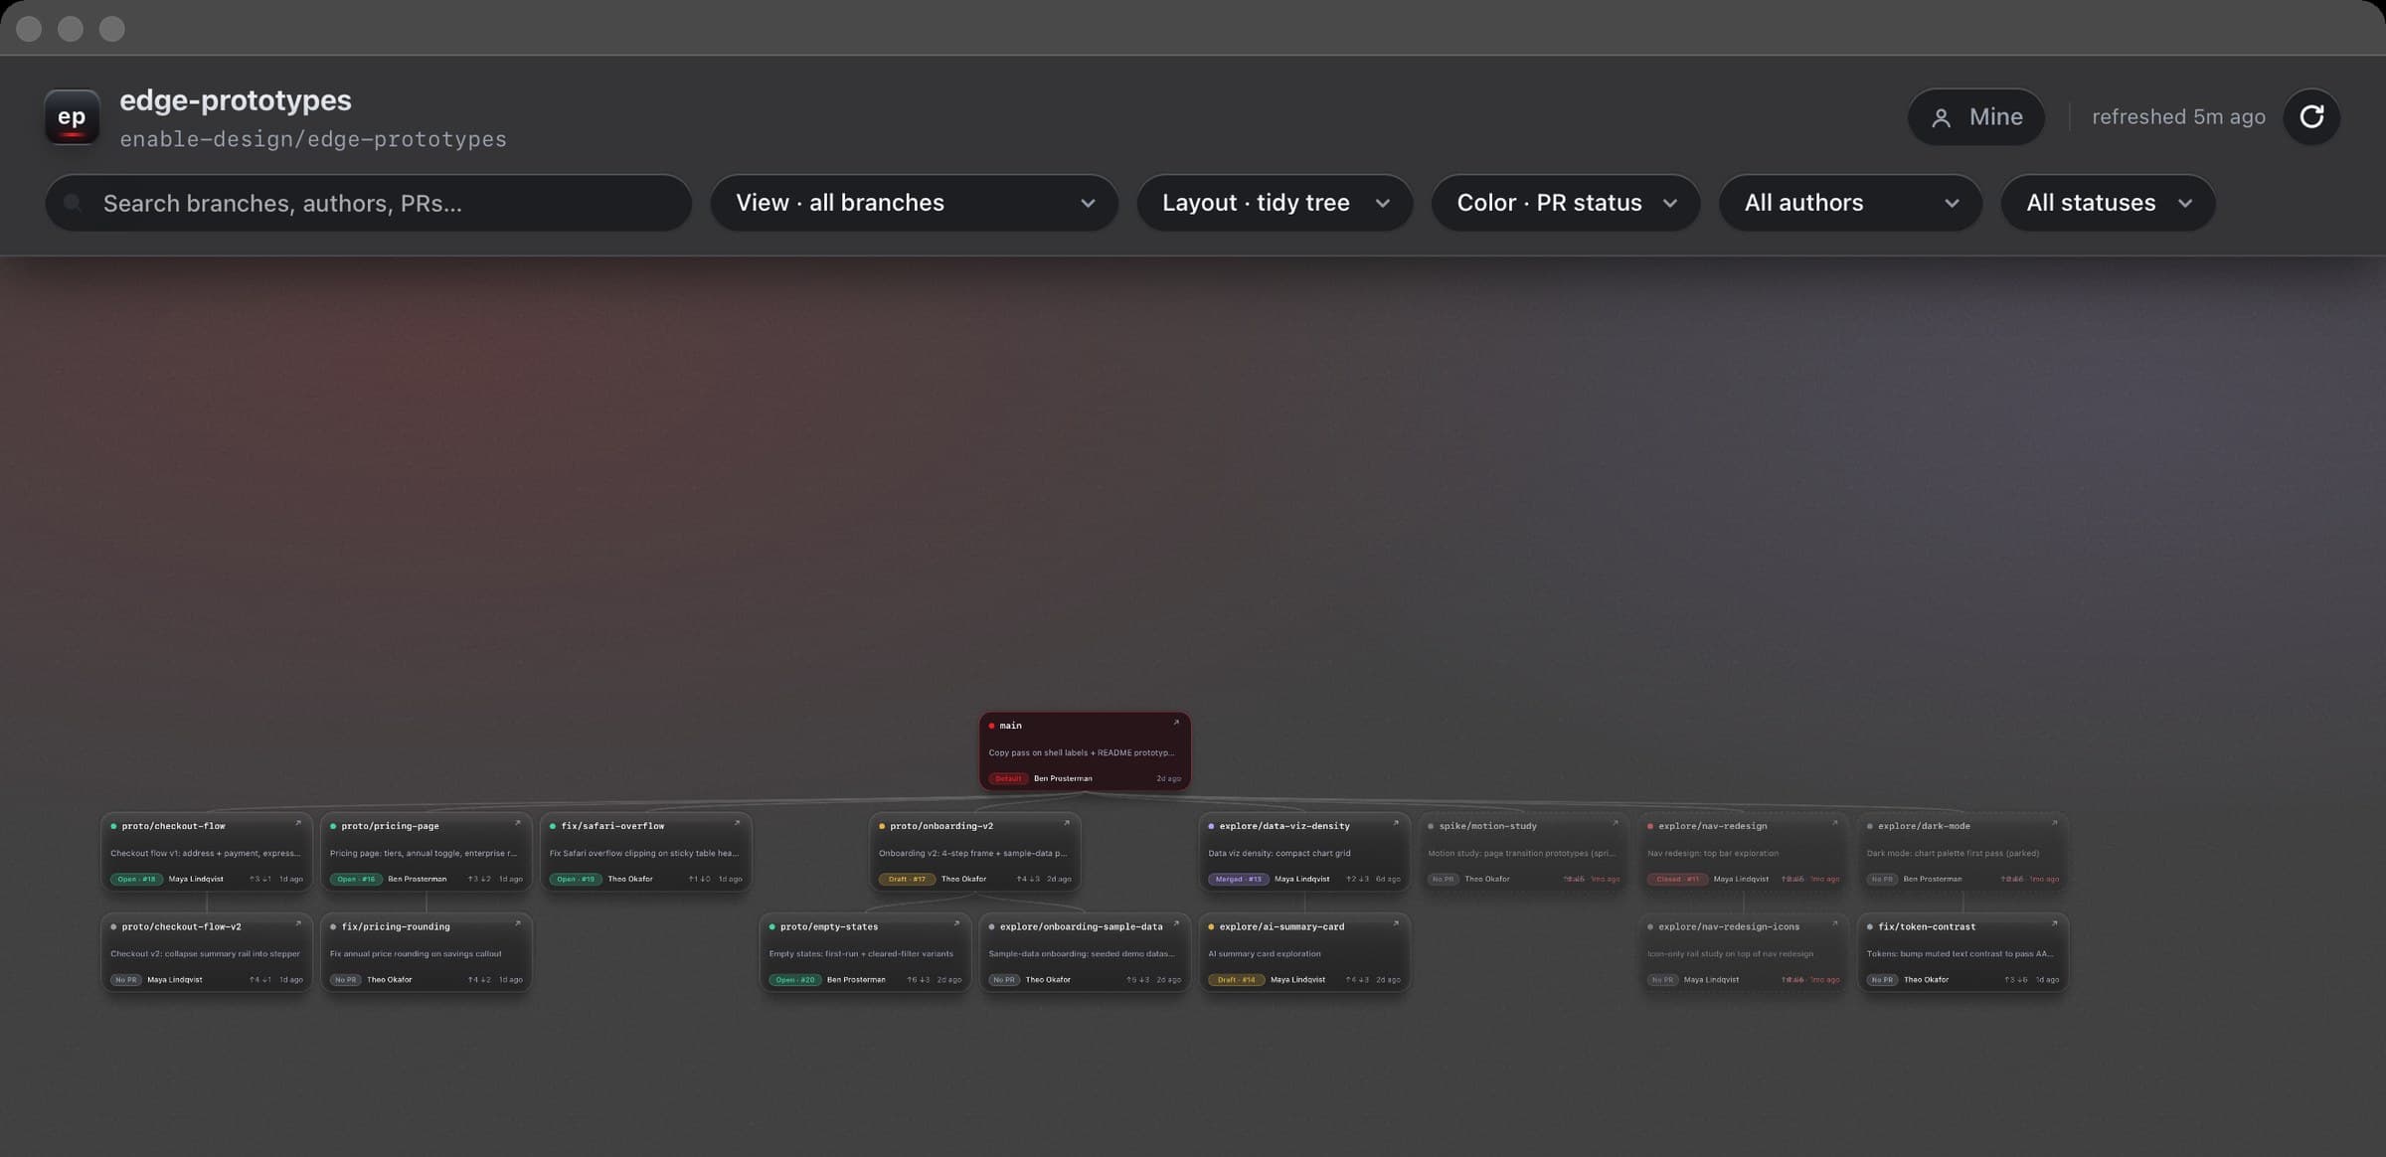The image size is (2386, 1157).
Task: Open the Color PR status dropdown
Action: coord(1565,203)
